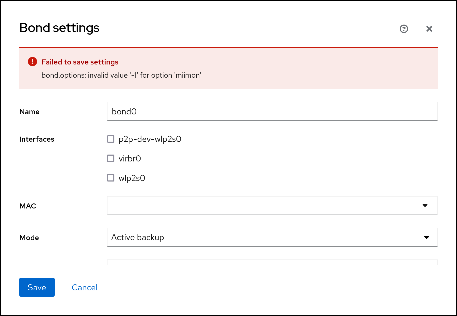Click the MAC dropdown caret arrow
457x316 pixels.
[x=425, y=206]
